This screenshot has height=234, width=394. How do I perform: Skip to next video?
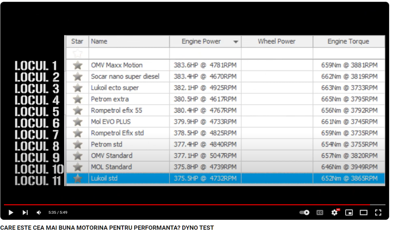pyautogui.click(x=25, y=213)
